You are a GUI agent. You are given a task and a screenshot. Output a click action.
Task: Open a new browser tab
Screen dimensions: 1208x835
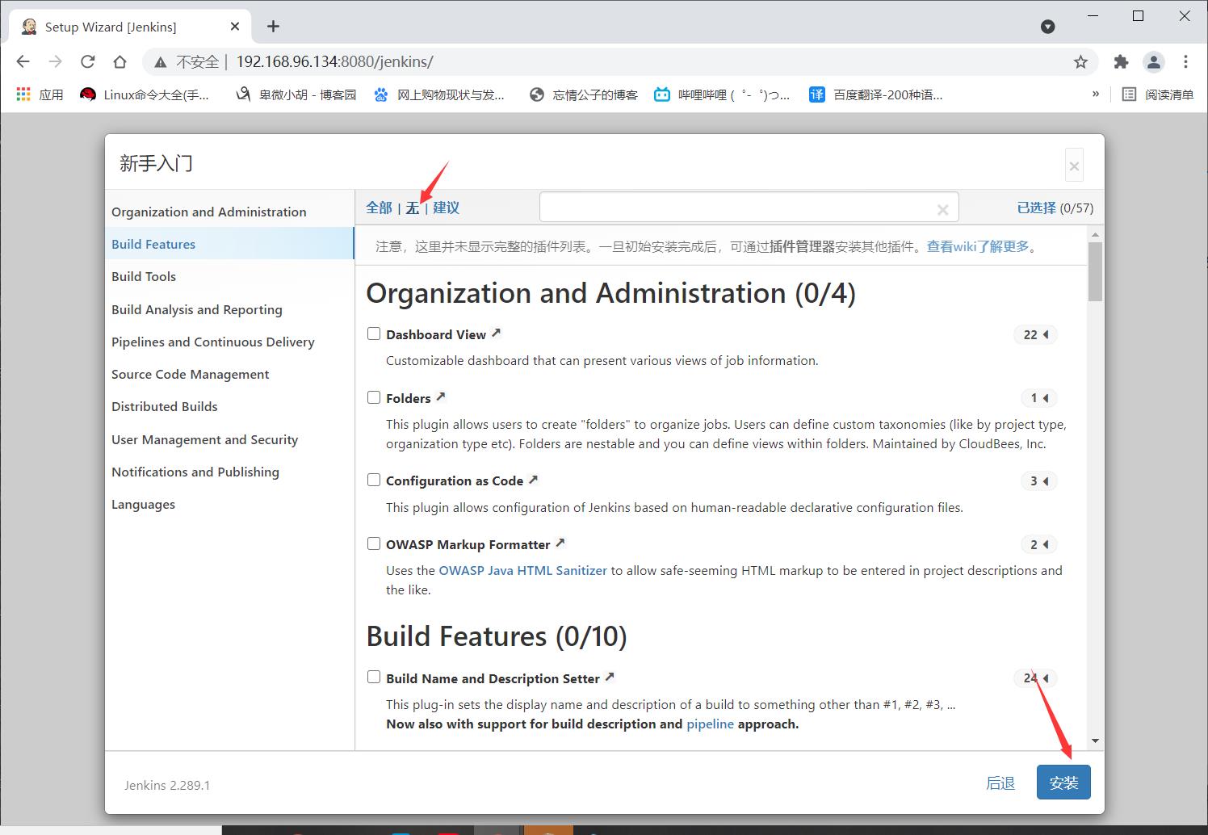pos(273,27)
